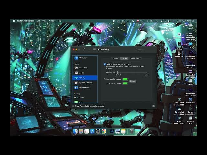This screenshot has width=207, height=155.
Task: Open the checkra1n desktop icon
Action: pos(179,54)
